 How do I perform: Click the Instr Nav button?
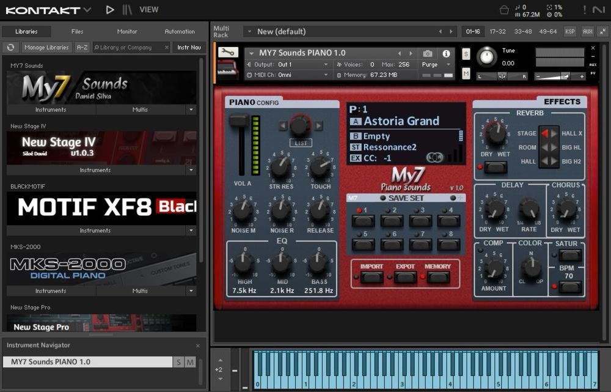[189, 47]
